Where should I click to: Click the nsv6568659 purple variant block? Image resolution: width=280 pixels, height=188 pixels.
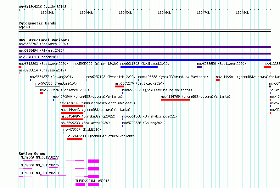(x=200, y=67)
